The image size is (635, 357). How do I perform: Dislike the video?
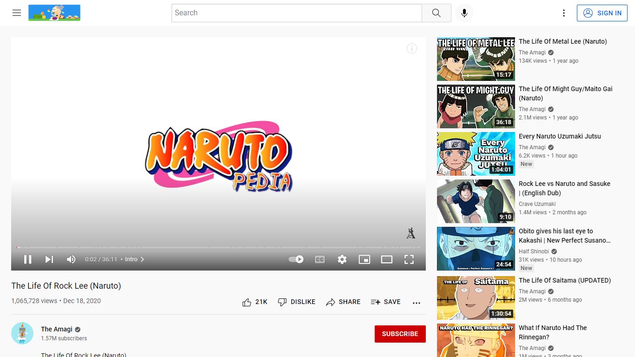coord(297,302)
